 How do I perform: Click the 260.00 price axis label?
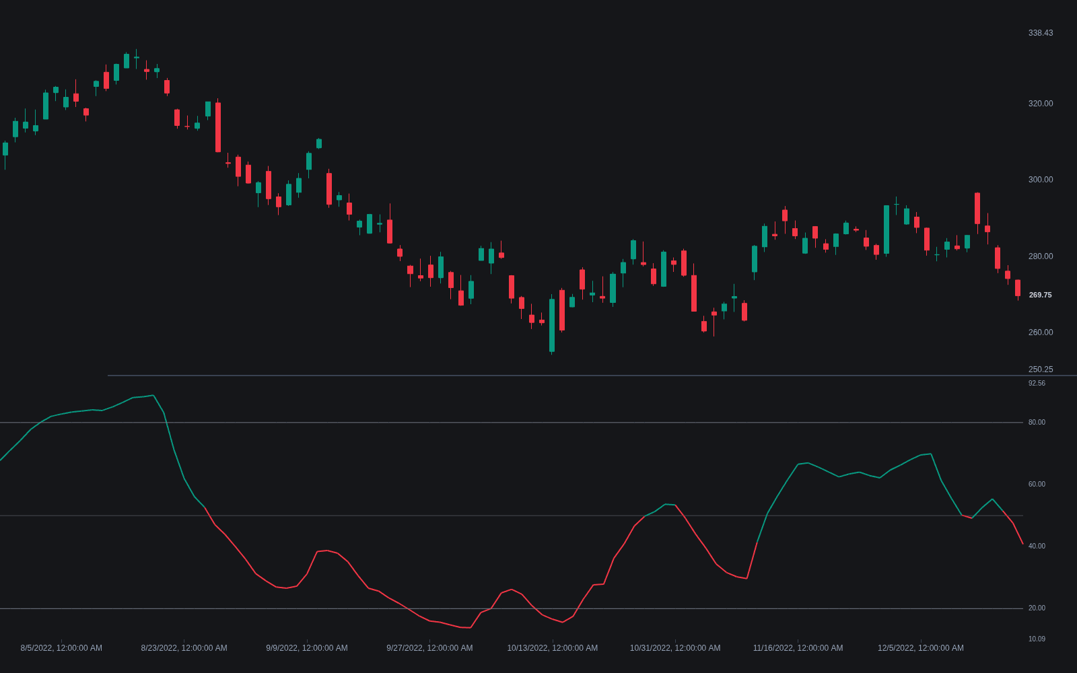point(1041,332)
